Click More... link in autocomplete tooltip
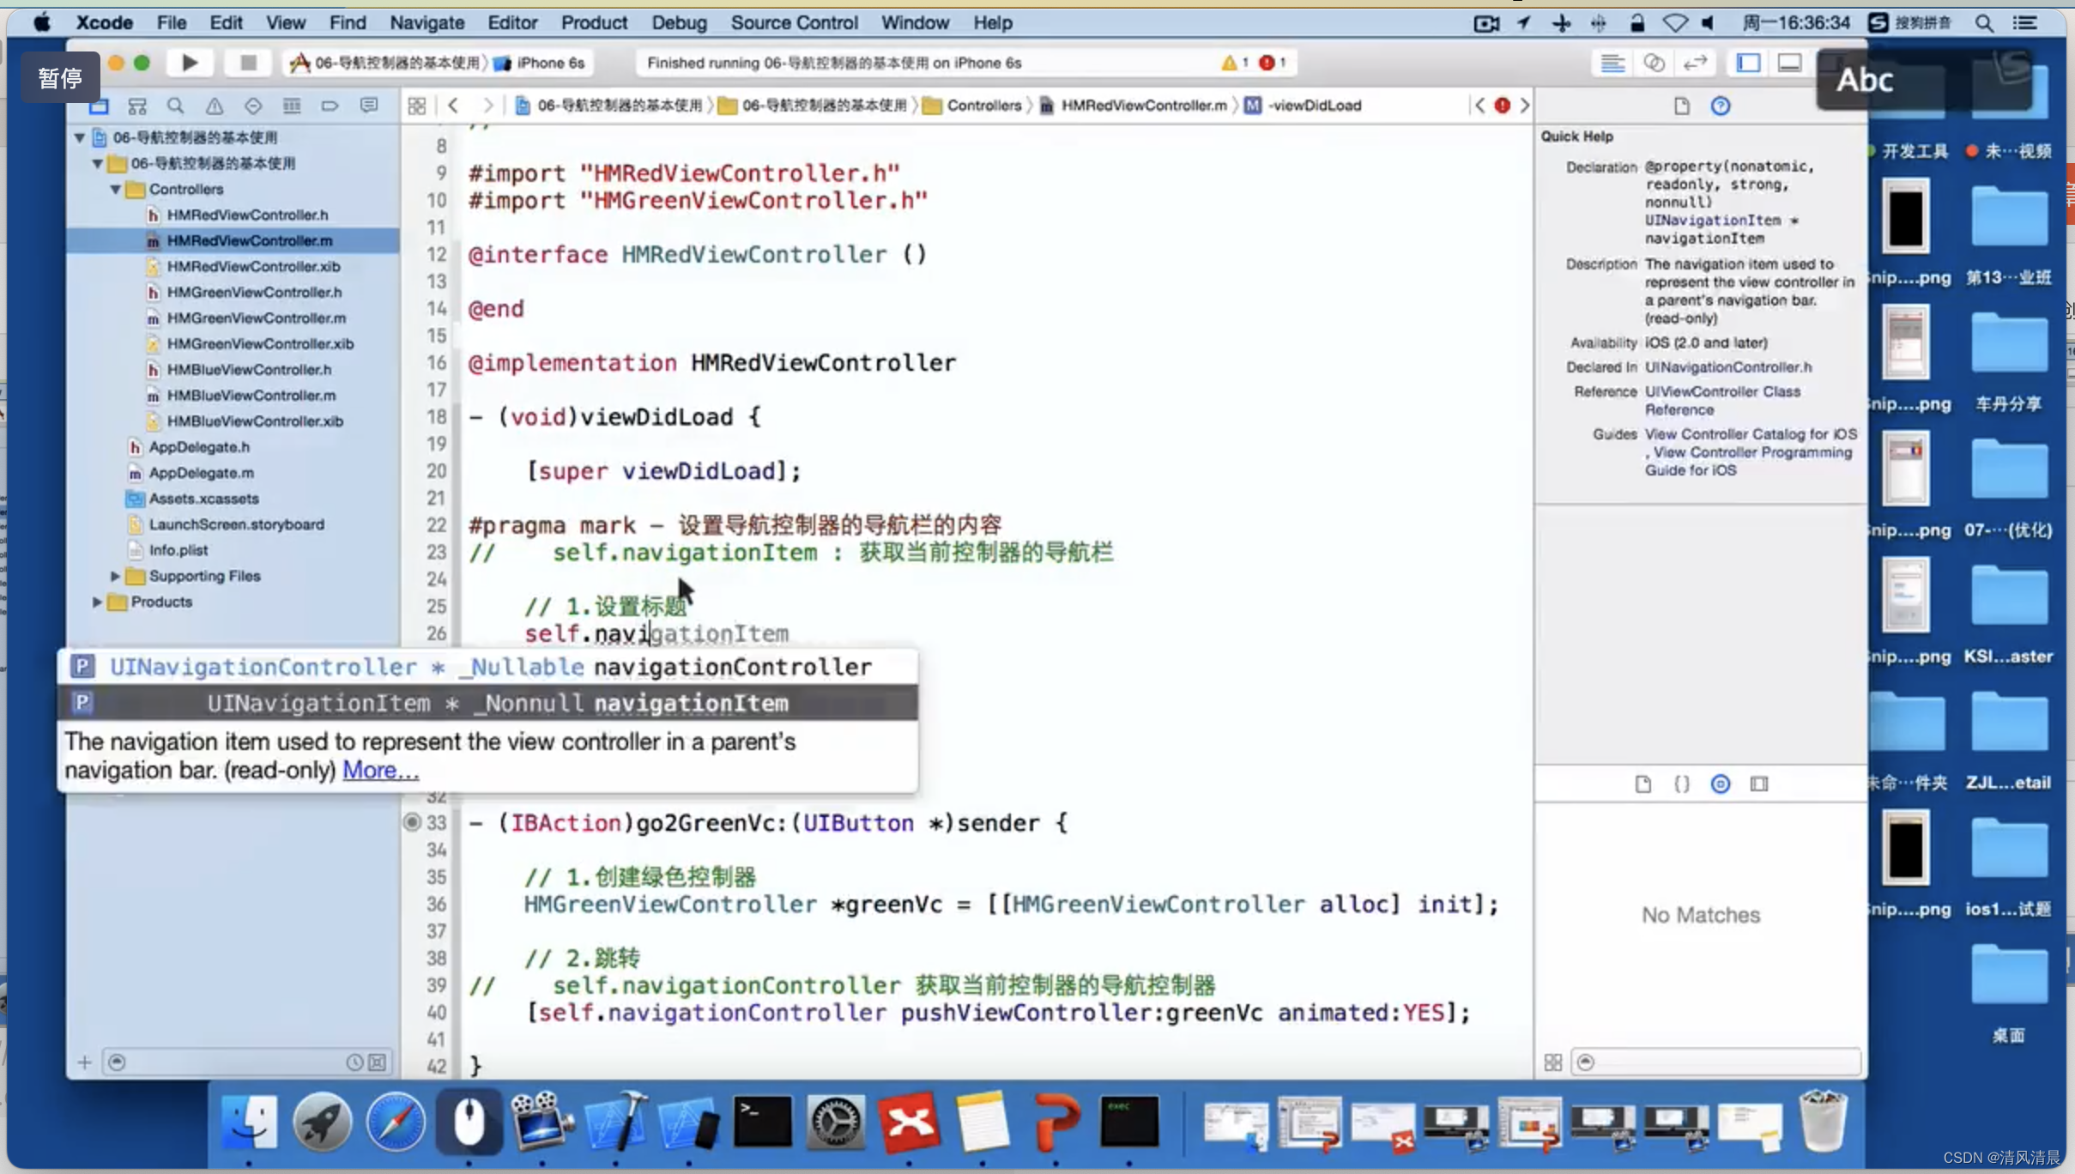The image size is (2075, 1174). pyautogui.click(x=379, y=770)
